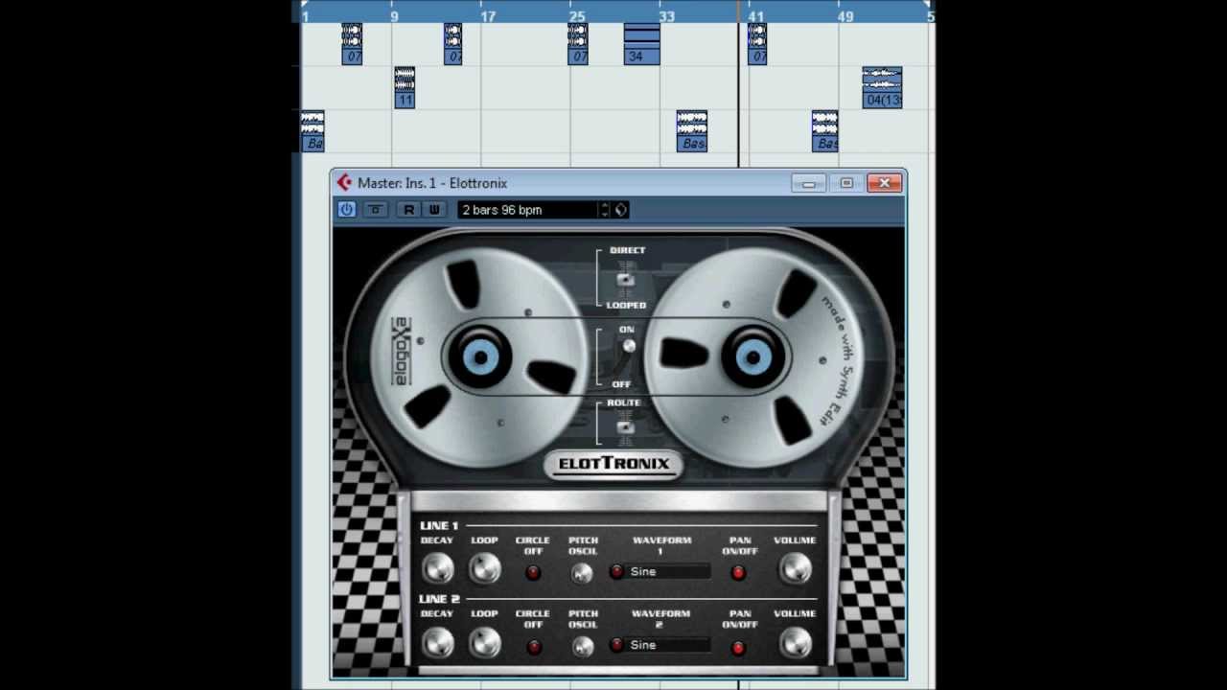The image size is (1227, 690).
Task: Adjust Line 1 Loop knob
Action: (x=485, y=569)
